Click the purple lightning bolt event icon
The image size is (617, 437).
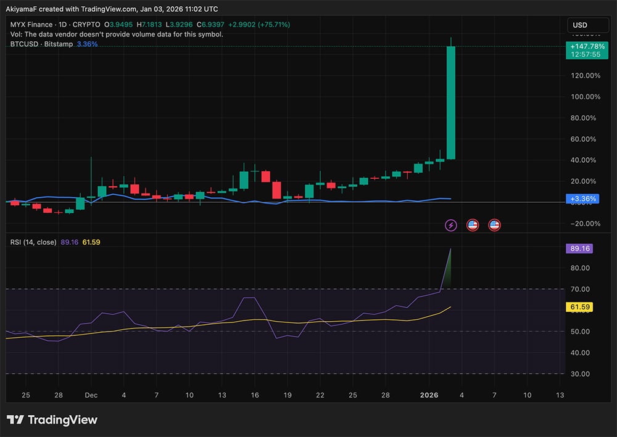451,225
